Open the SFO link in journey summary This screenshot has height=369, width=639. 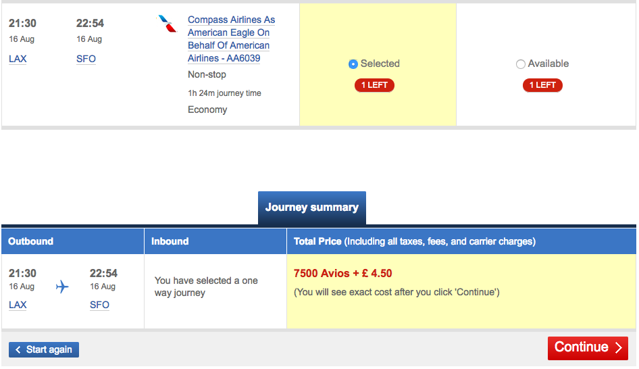pyautogui.click(x=99, y=305)
